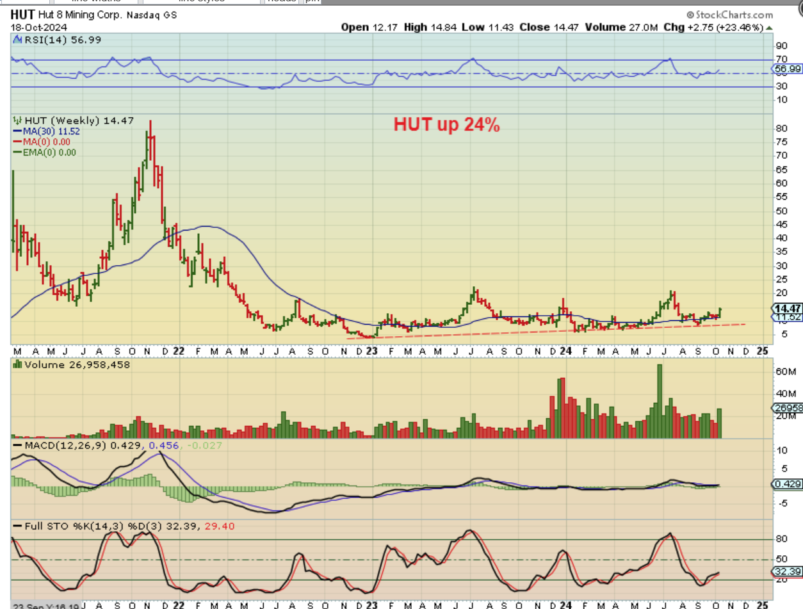
Task: Click the 0.429 MACD tag on right axis
Action: [788, 485]
